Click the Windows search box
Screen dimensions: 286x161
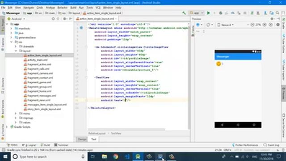point(49,157)
